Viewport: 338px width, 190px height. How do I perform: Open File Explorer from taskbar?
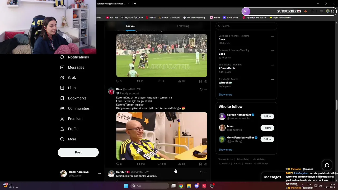(x=189, y=186)
